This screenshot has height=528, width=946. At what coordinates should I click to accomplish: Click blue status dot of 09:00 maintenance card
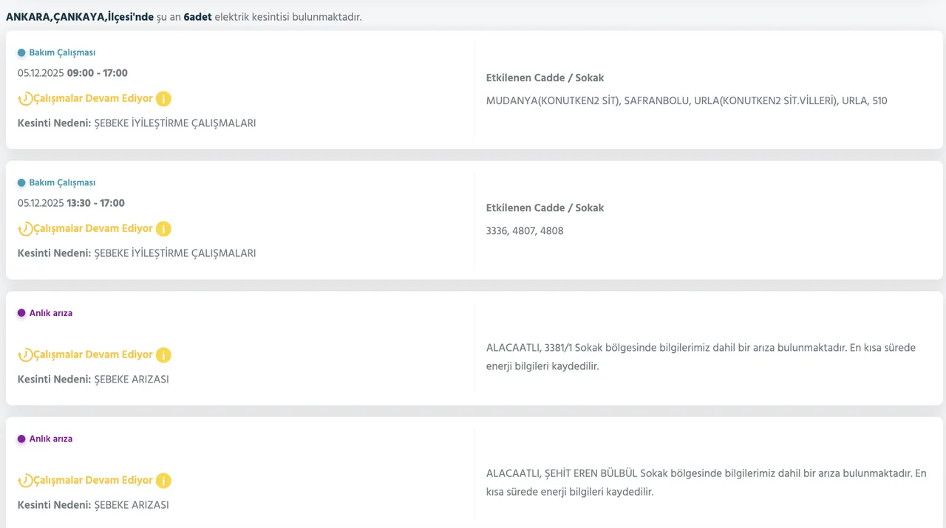pos(21,52)
